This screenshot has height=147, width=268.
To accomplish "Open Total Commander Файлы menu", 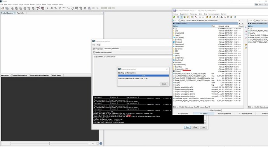I will pos(176,14).
